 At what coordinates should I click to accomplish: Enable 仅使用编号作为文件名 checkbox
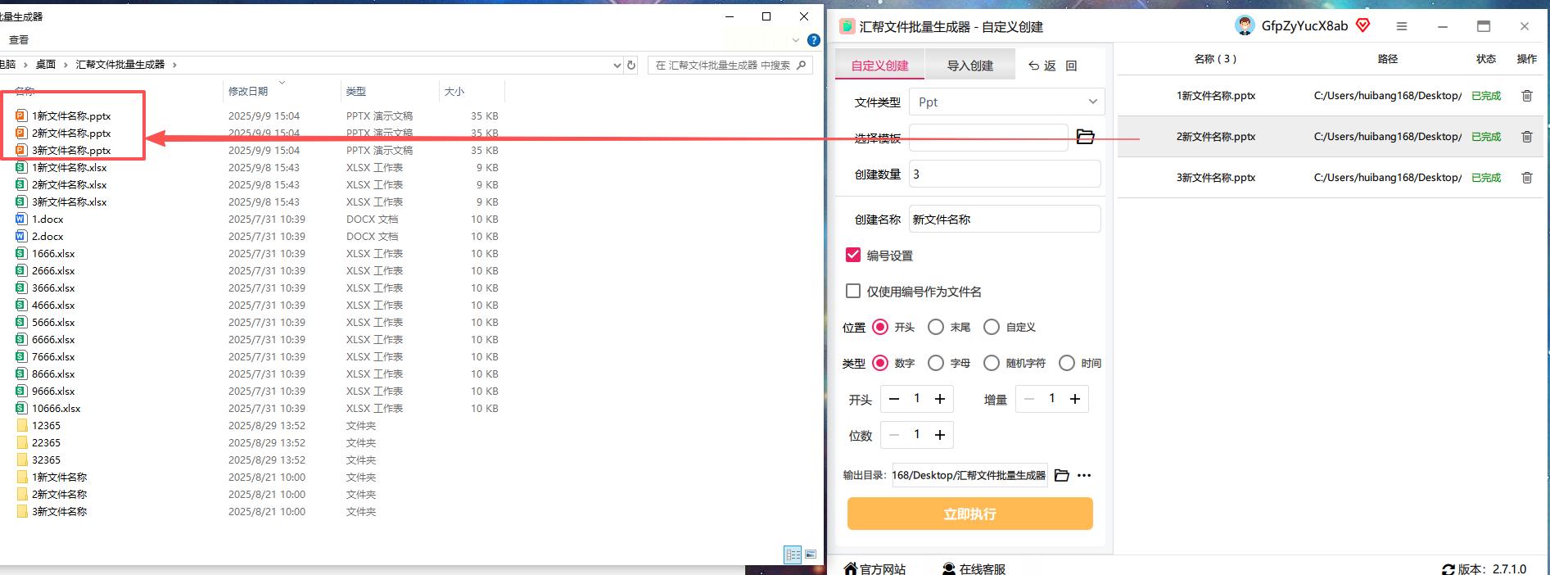pos(853,291)
